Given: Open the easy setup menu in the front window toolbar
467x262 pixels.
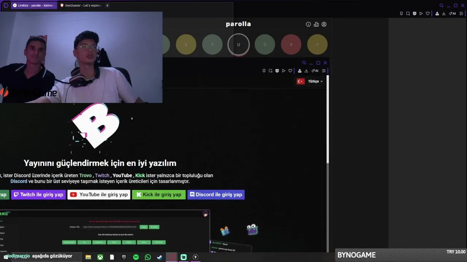Looking at the screenshot, I should [x=324, y=71].
